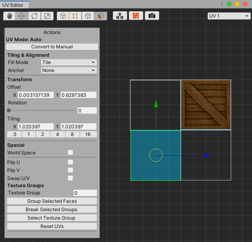Check the Swap U/V option
The width and height of the screenshot is (252, 242).
pos(70,178)
